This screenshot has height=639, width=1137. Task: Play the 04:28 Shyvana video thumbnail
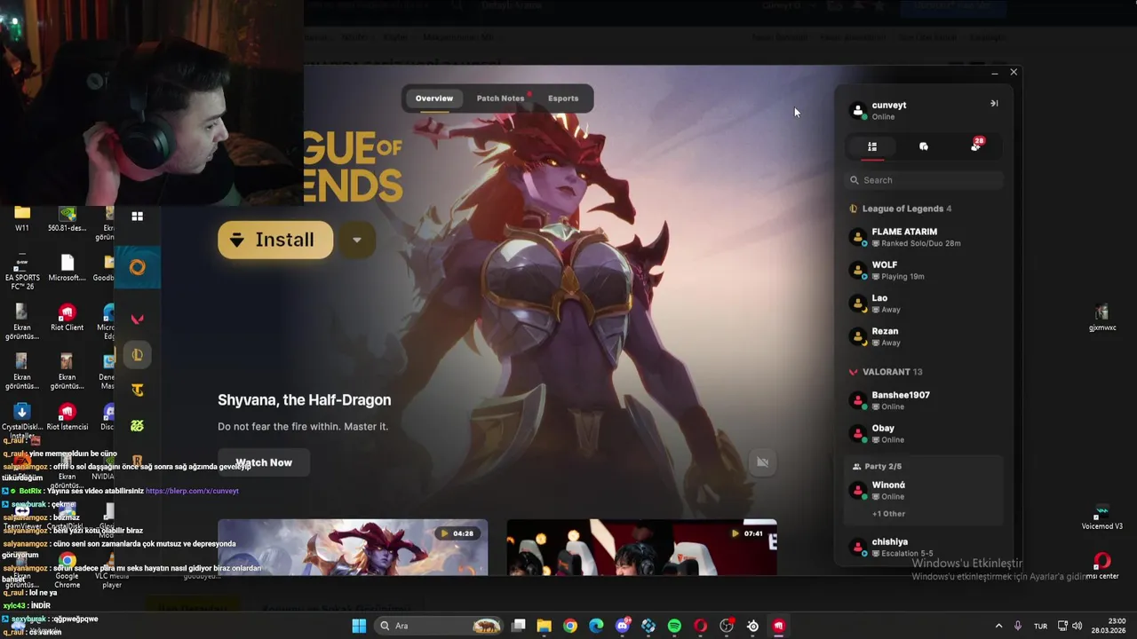tap(353, 548)
